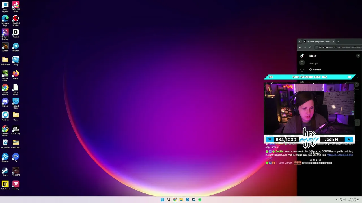This screenshot has width=362, height=203.
Task: Launch Battlefield 6 from the desktop
Action: click(5, 185)
